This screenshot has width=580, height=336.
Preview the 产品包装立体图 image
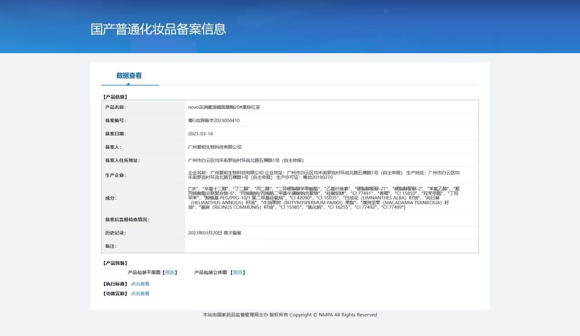(237, 273)
